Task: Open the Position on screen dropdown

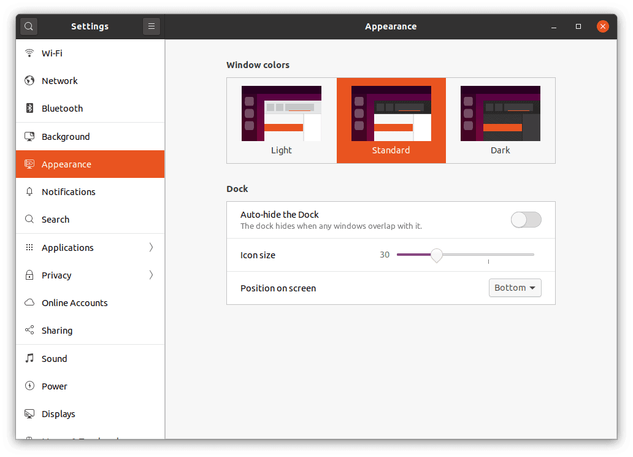Action: point(515,288)
